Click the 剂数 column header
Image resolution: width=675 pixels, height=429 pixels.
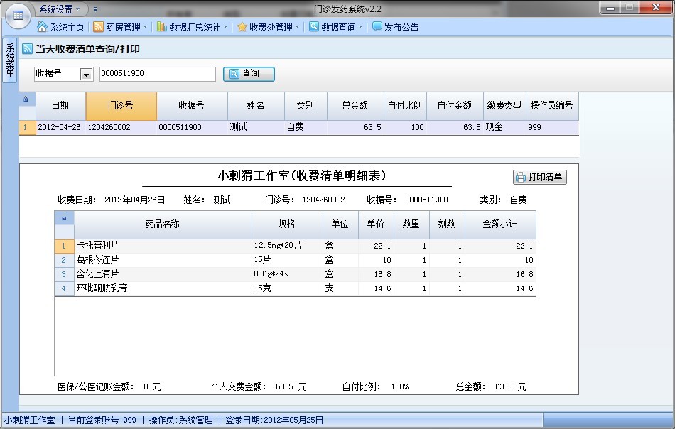point(447,224)
